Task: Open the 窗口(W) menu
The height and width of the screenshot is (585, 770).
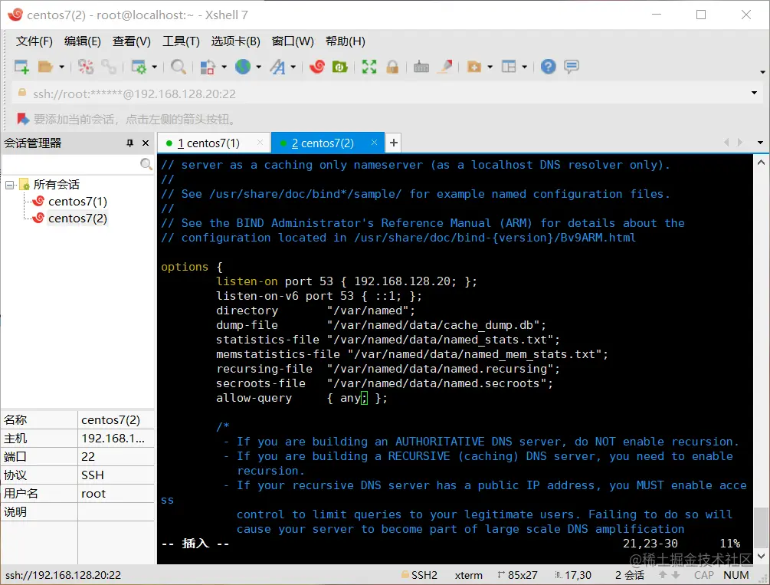Action: pyautogui.click(x=293, y=41)
